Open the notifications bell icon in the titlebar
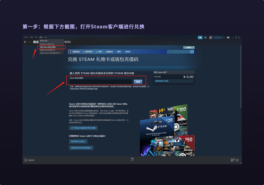 pos(206,38)
